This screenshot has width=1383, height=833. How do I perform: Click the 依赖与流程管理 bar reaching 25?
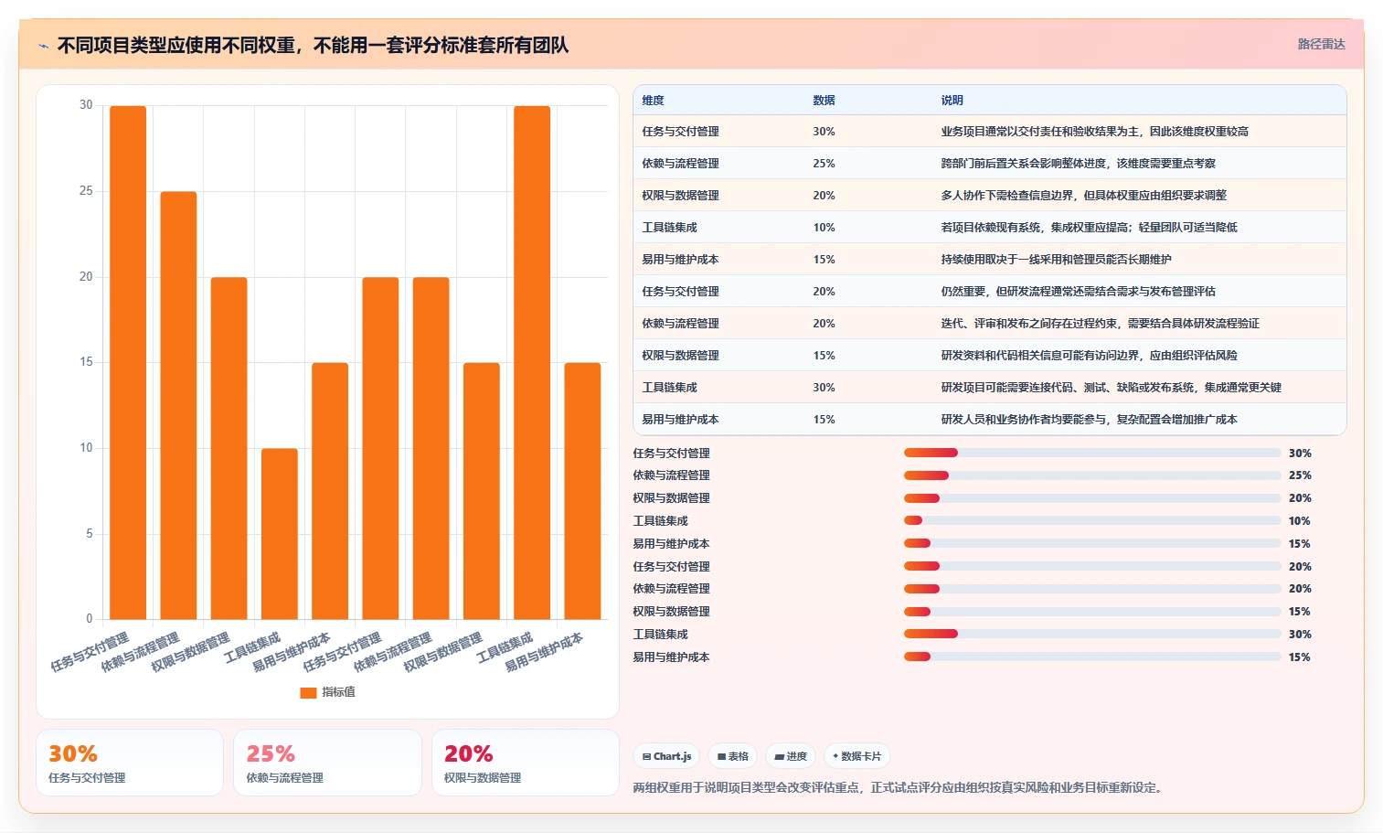(x=178, y=405)
